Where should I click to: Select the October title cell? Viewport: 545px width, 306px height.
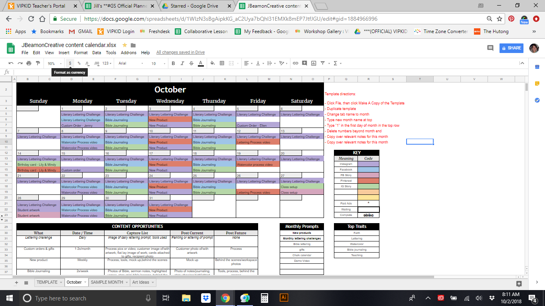[x=170, y=90]
